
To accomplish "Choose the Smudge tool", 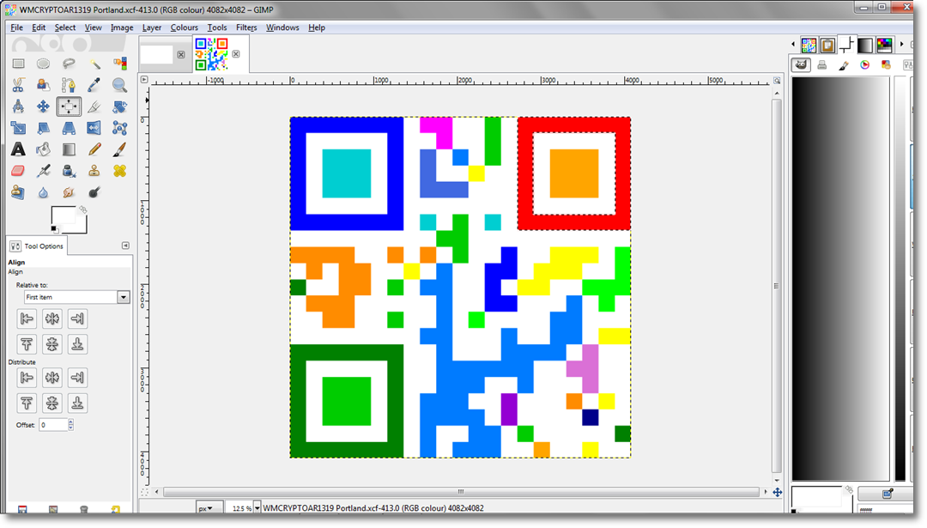I will (69, 192).
